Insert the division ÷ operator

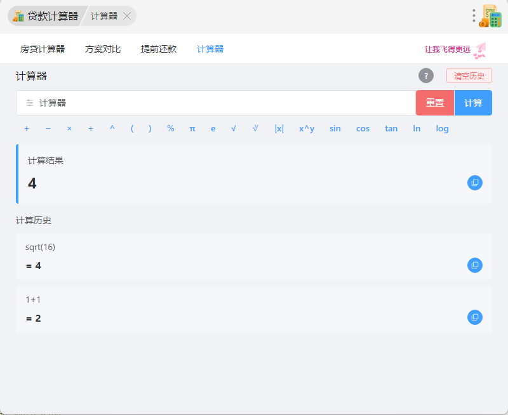[91, 129]
